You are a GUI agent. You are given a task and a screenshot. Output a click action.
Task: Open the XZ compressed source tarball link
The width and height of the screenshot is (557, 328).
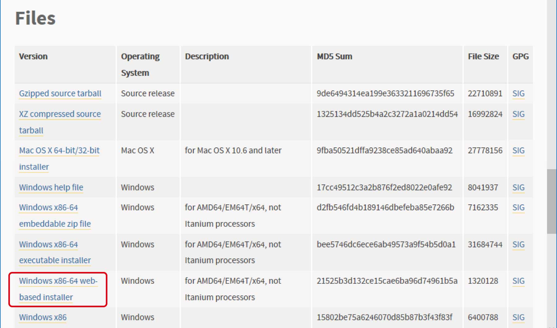(60, 122)
